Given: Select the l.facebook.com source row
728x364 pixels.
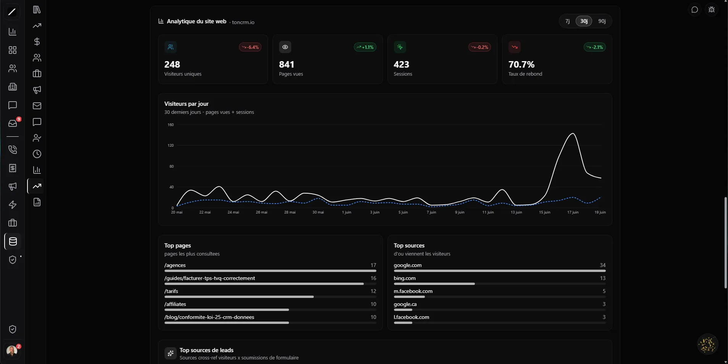Looking at the screenshot, I should (500, 319).
